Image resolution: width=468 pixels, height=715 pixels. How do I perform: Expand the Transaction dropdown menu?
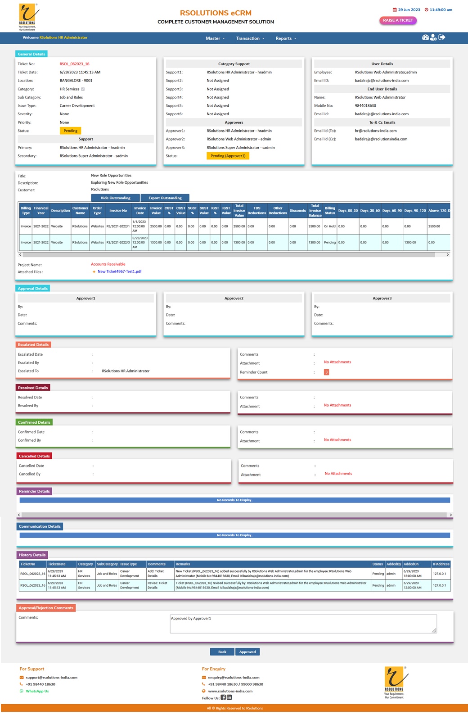[250, 39]
